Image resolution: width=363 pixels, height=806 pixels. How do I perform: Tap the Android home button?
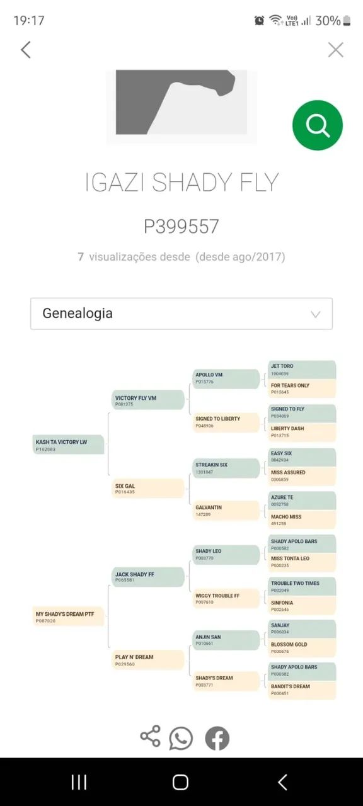tap(181, 782)
